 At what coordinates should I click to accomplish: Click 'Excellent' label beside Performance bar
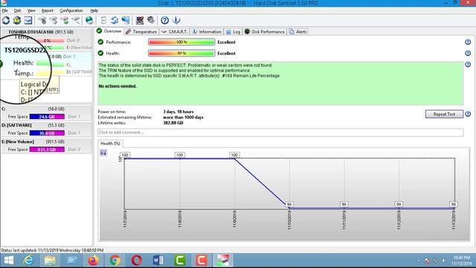pyautogui.click(x=226, y=42)
